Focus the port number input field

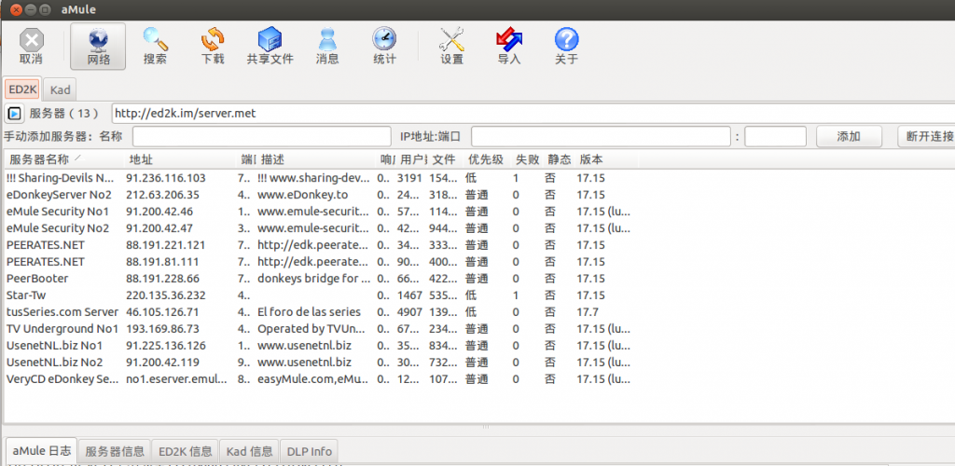(775, 137)
